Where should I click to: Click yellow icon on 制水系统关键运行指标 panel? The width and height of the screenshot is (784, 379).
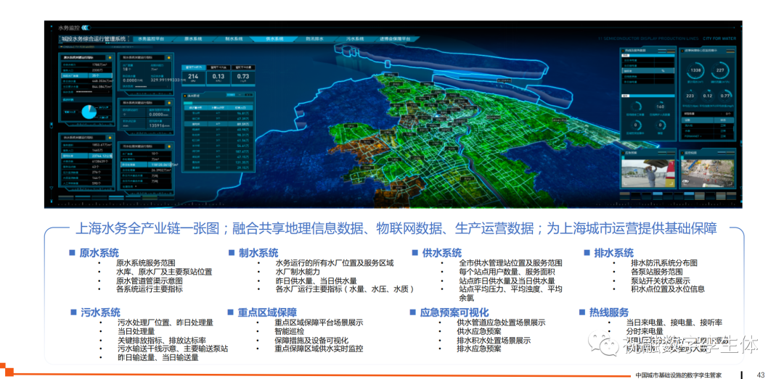(x=169, y=56)
